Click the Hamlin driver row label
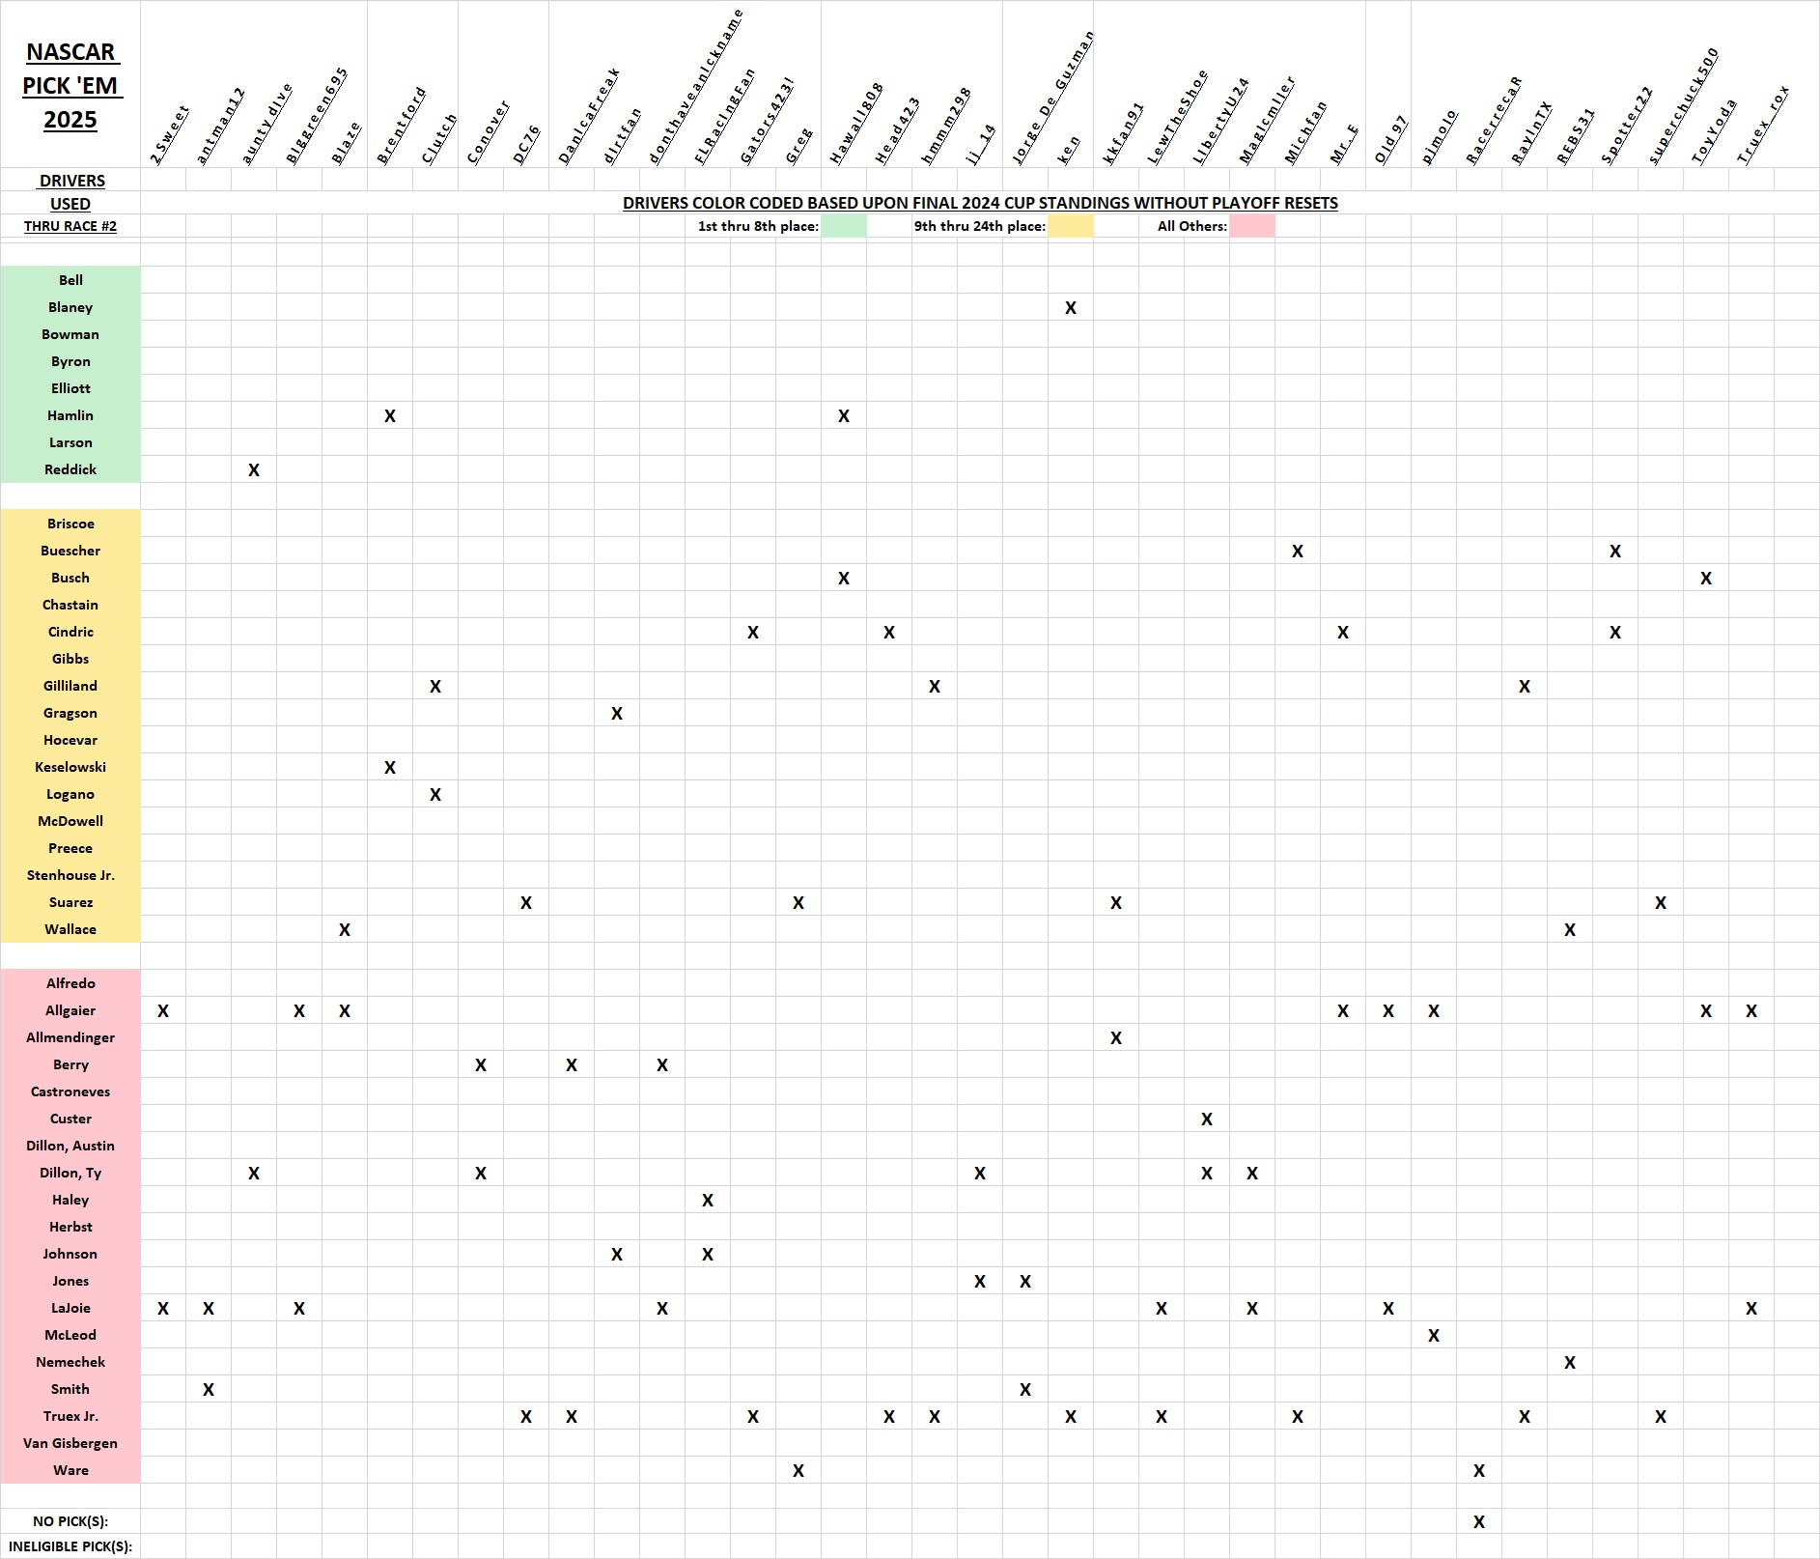This screenshot has width=1820, height=1559. [70, 415]
